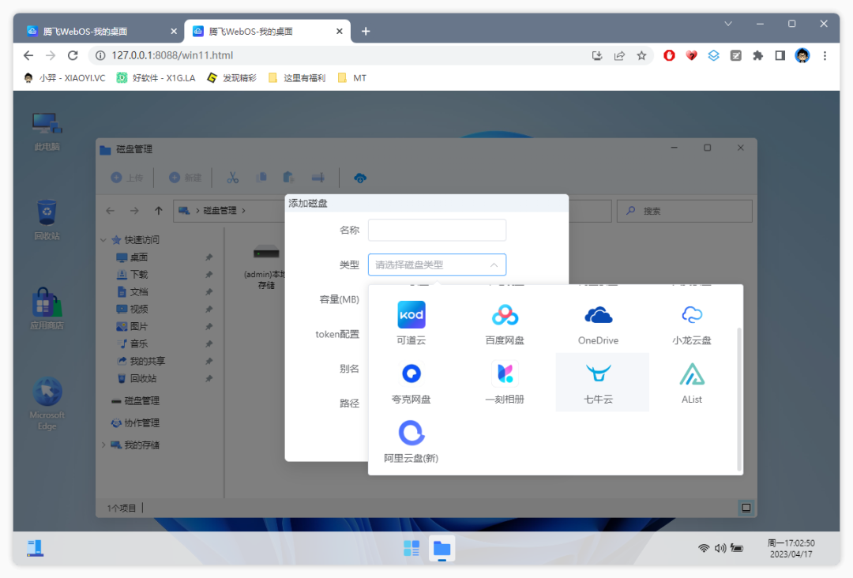Expand the 我的存储 tree node
Viewport: 853px width, 578px height.
(x=103, y=445)
